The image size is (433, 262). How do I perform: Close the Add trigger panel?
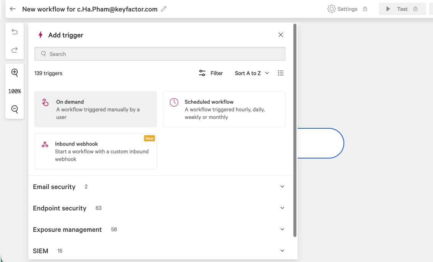[x=281, y=35]
